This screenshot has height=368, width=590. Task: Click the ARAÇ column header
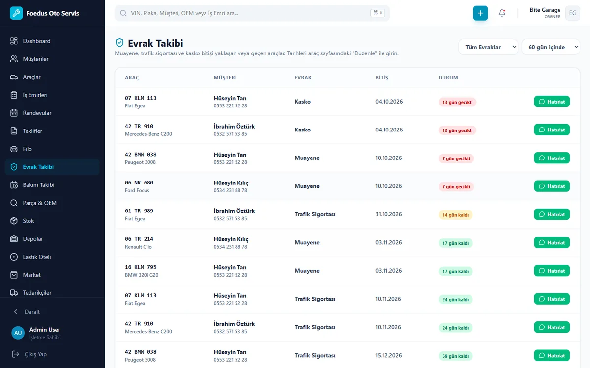pos(132,78)
